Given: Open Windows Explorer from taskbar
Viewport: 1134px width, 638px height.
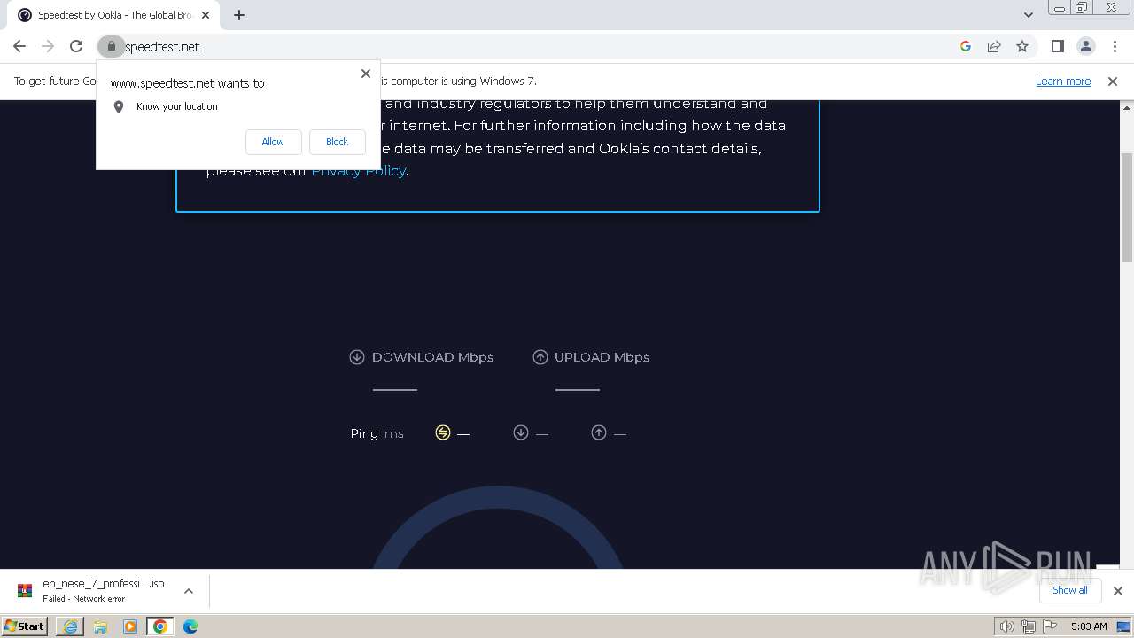Looking at the screenshot, I should click(x=100, y=626).
